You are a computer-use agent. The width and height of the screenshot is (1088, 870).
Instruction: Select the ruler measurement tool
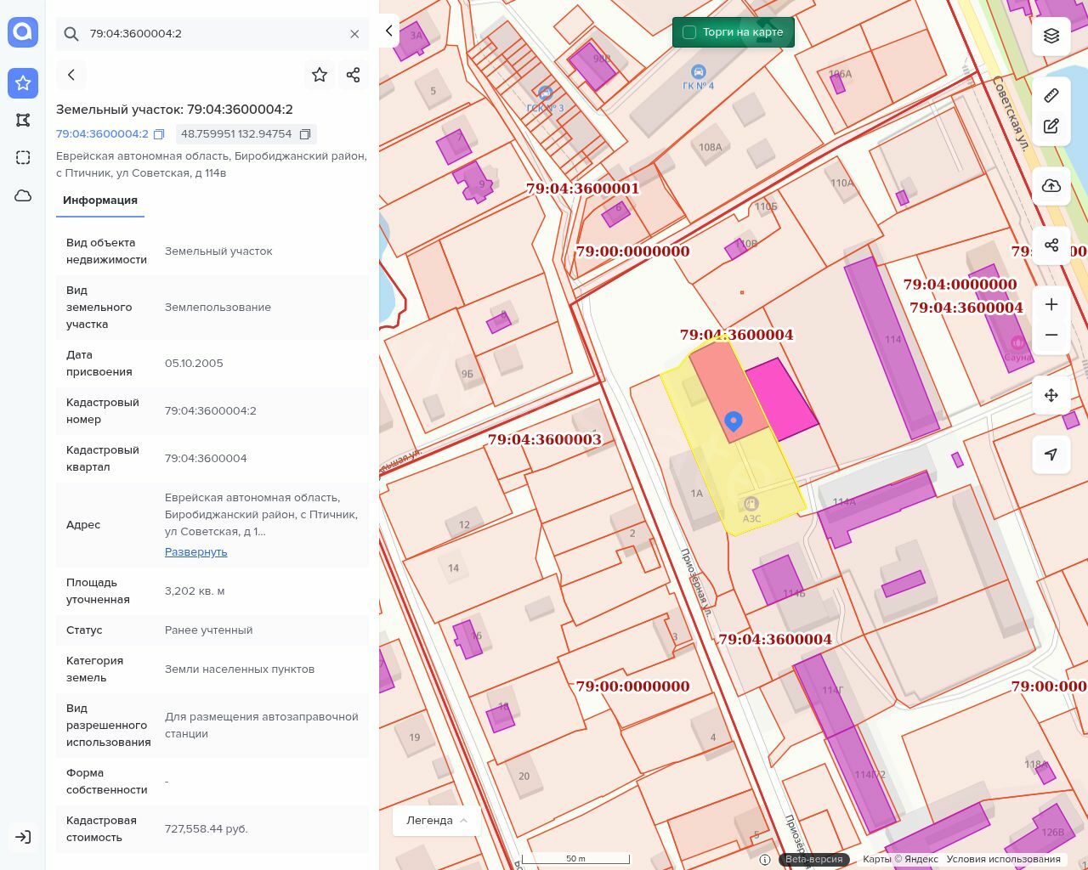tap(1051, 95)
